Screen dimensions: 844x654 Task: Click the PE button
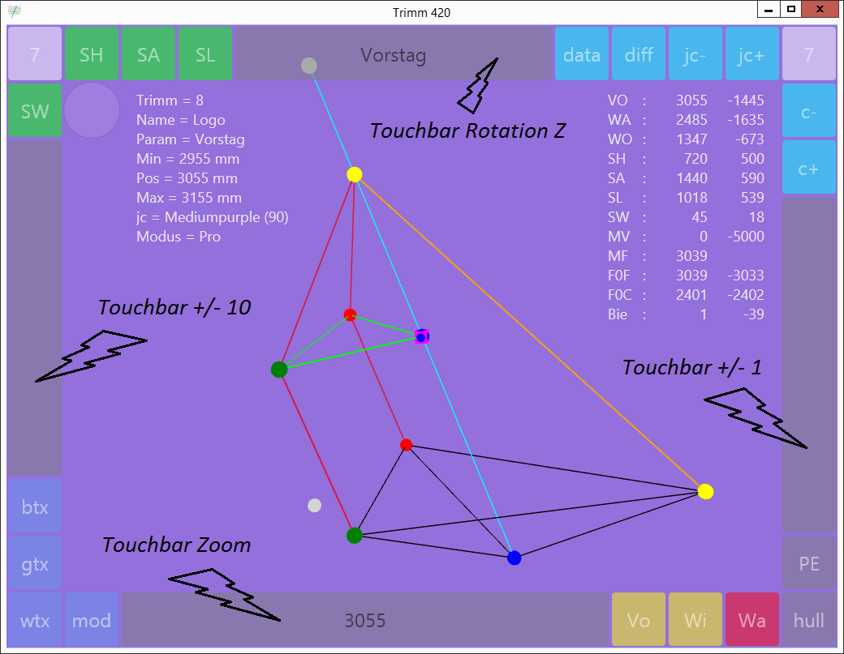click(809, 563)
